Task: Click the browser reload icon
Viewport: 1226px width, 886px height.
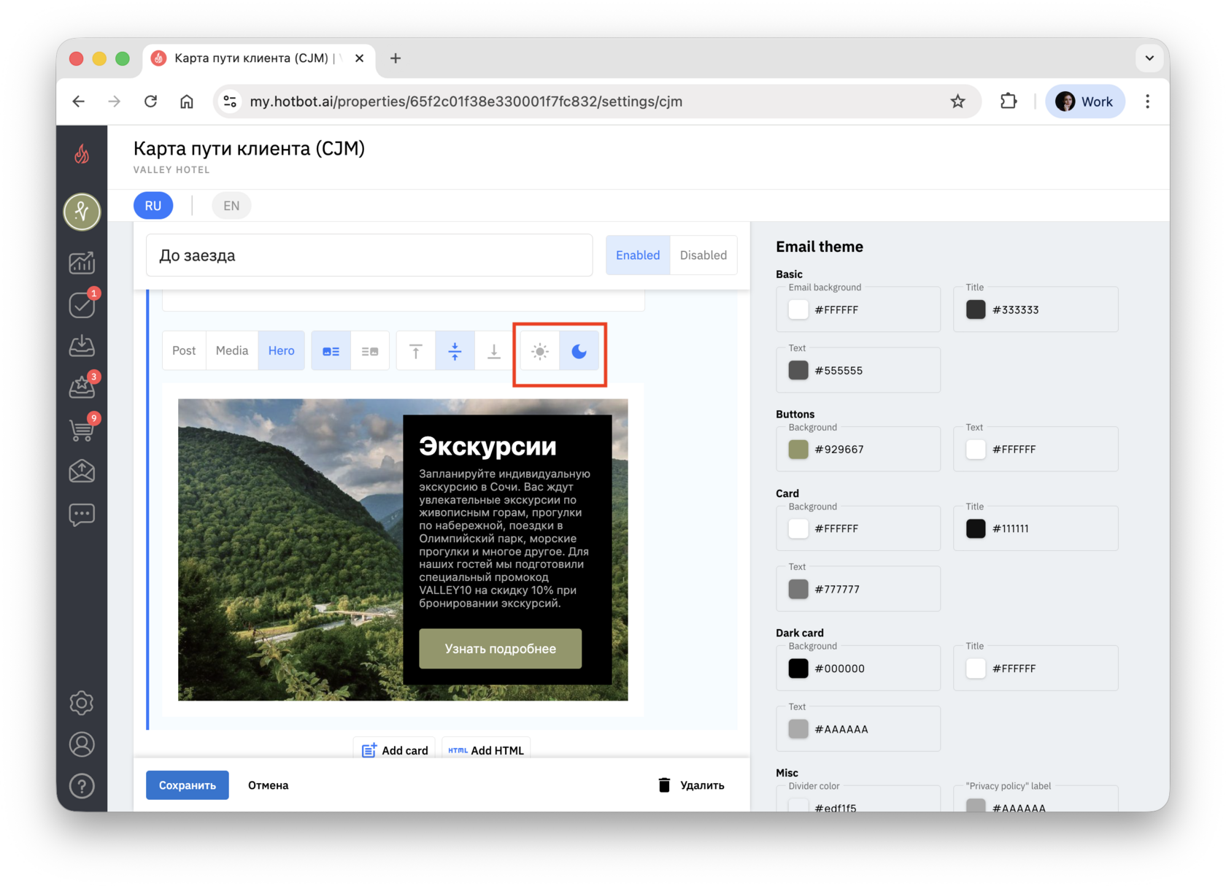Action: [150, 101]
